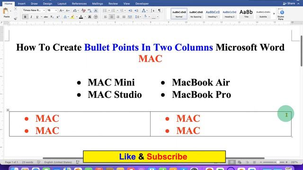
Task: Open the Borders dropdown arrow
Action: click(158, 17)
